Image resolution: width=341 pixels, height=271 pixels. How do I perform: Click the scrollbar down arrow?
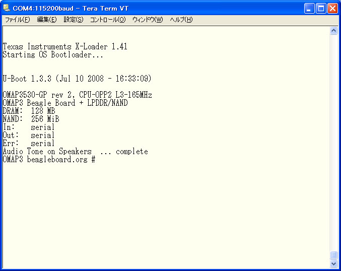click(333, 263)
